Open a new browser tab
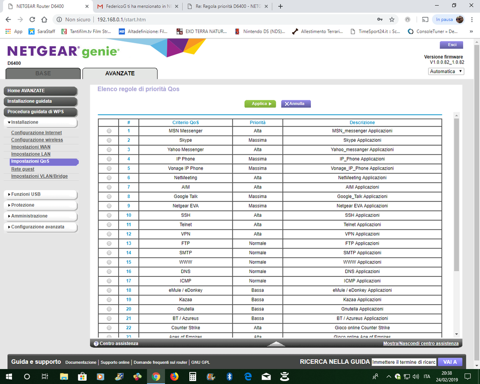 280,6
